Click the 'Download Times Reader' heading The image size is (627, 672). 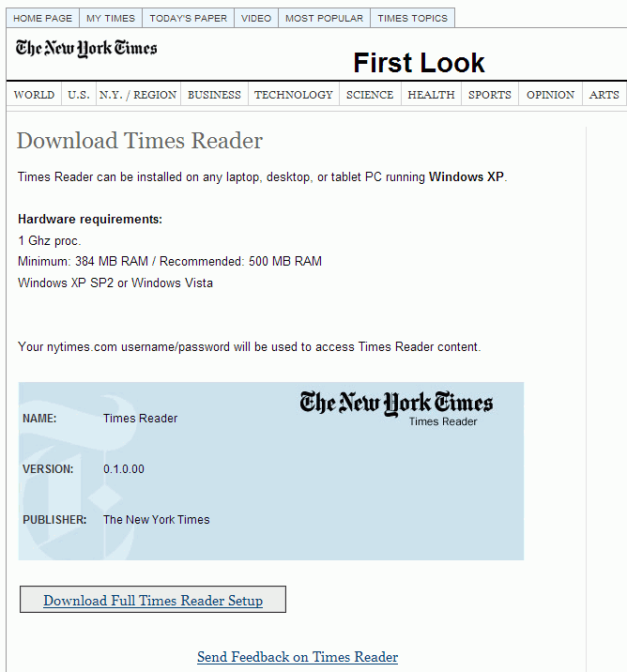pos(140,141)
